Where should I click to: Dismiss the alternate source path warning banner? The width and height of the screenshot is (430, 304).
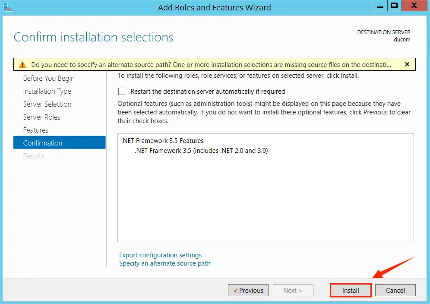(407, 64)
